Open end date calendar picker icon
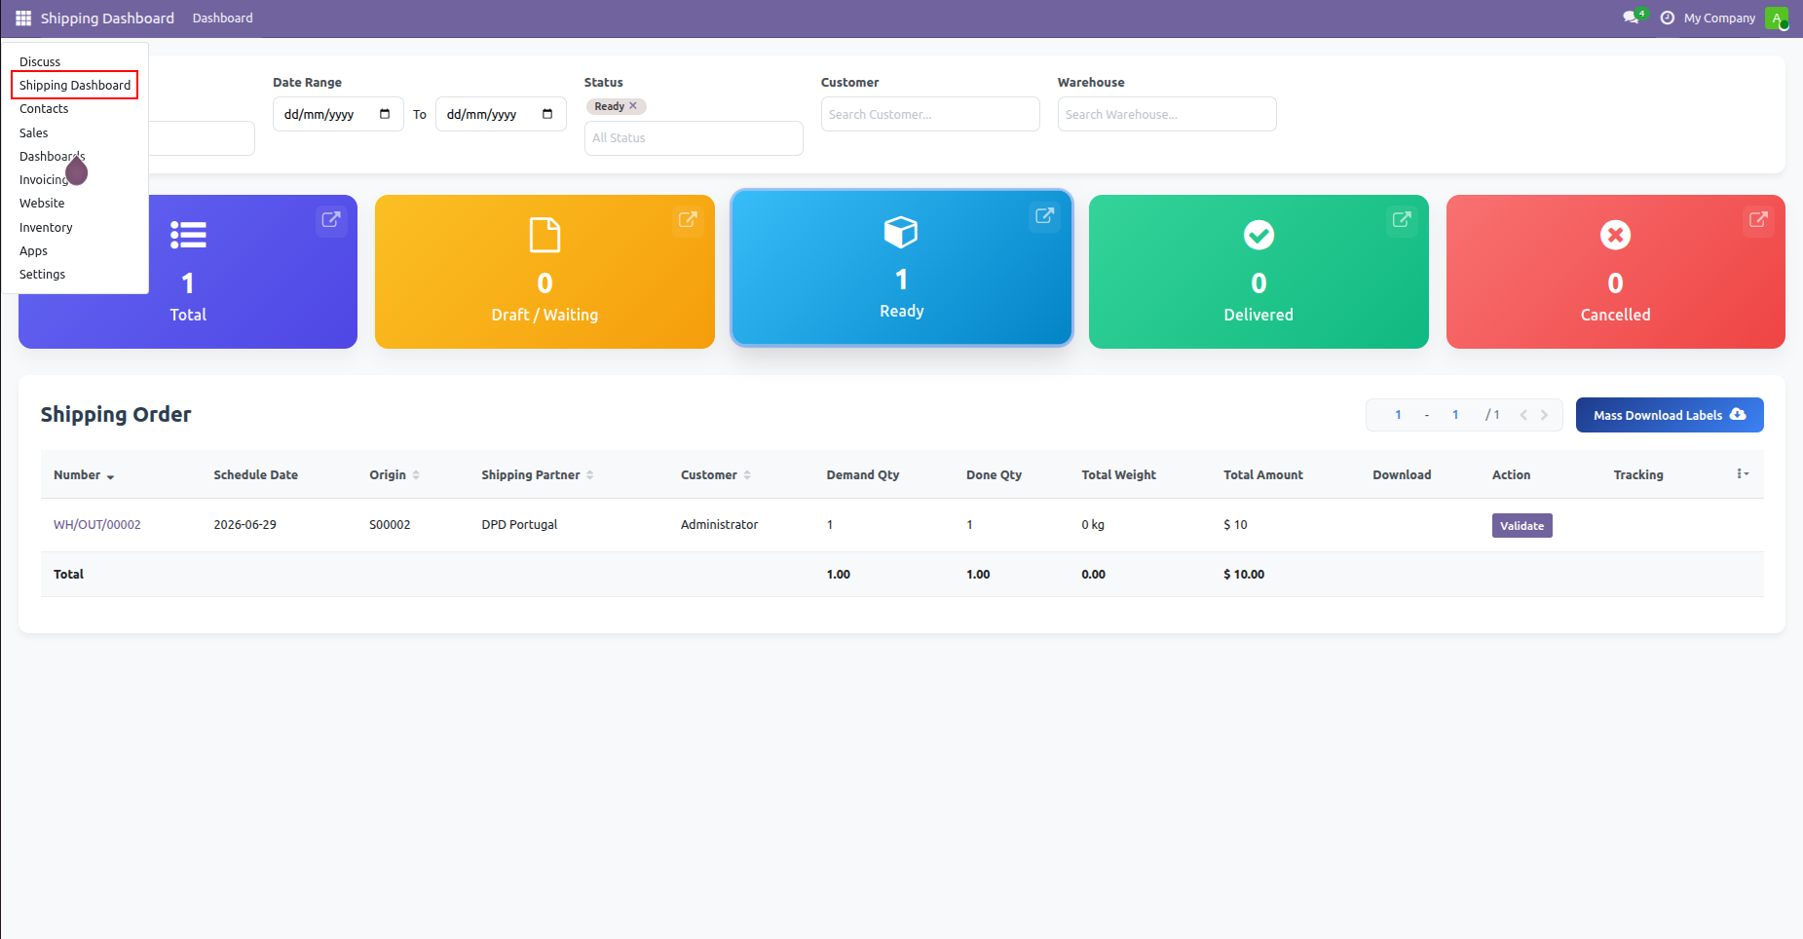The width and height of the screenshot is (1803, 939). coord(547,114)
